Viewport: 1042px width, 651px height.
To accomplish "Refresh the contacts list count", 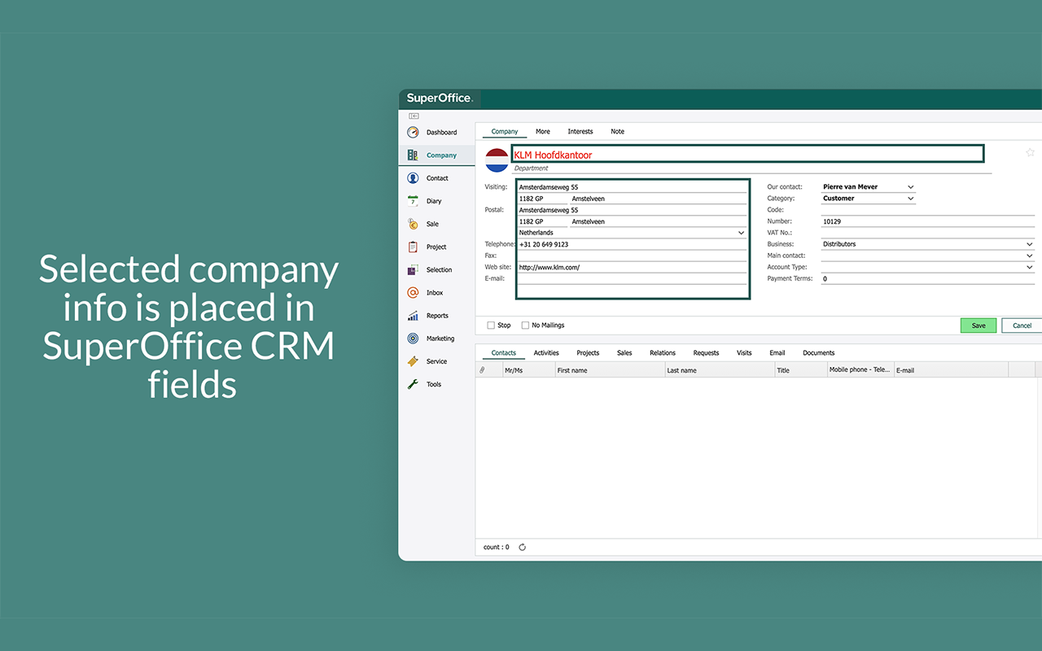I will pyautogui.click(x=523, y=547).
